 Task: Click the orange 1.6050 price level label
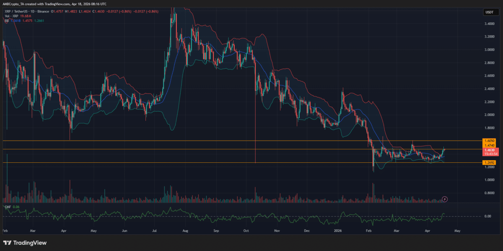490,141
